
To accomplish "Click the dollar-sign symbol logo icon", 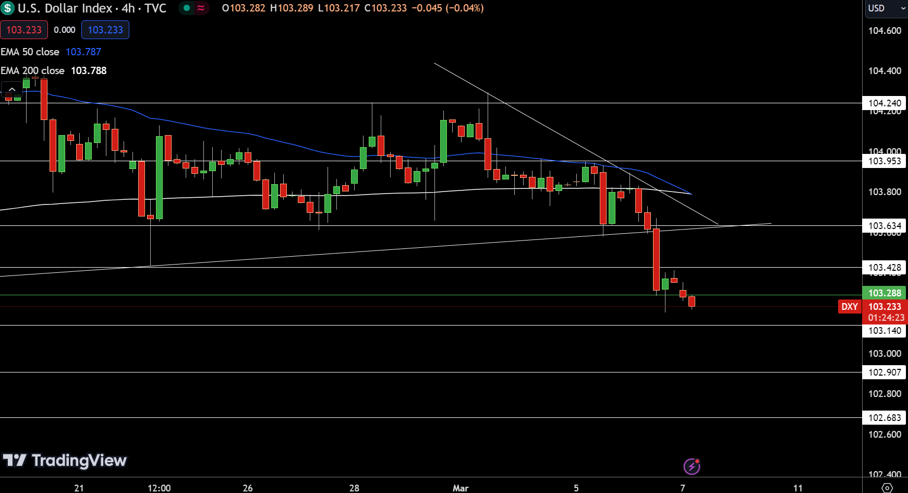I will tap(7, 8).
